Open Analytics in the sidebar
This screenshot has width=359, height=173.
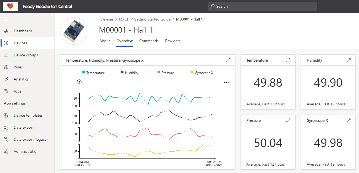[x=27, y=79]
